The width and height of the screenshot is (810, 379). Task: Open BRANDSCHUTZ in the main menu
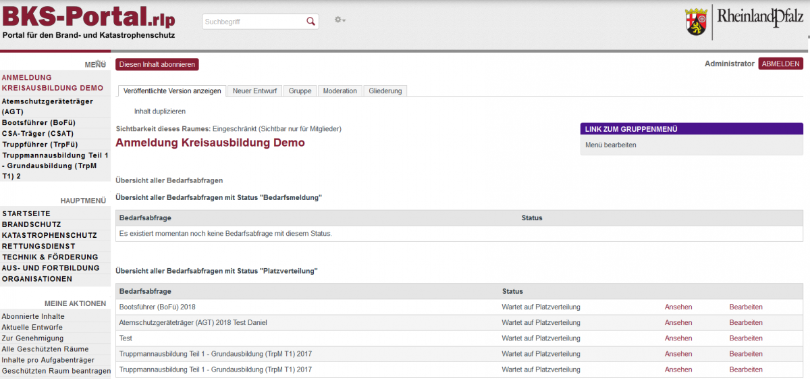coord(31,224)
